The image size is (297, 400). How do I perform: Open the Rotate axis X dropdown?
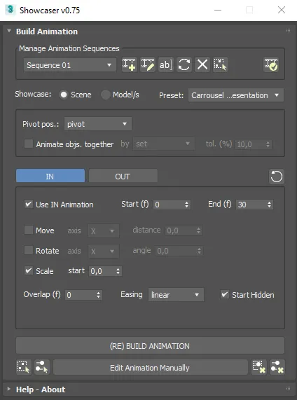pos(104,251)
